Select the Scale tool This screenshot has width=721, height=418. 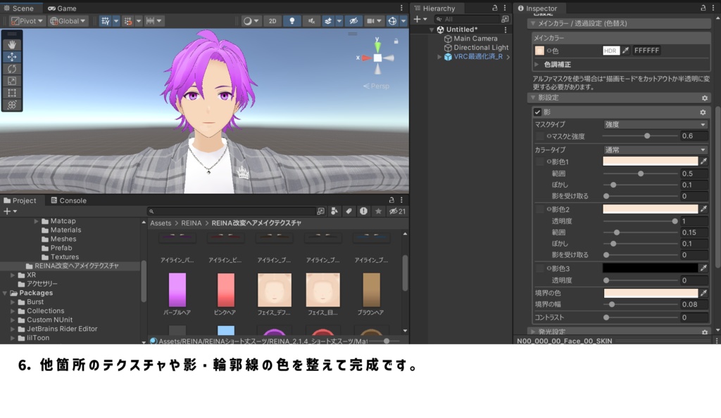11,79
